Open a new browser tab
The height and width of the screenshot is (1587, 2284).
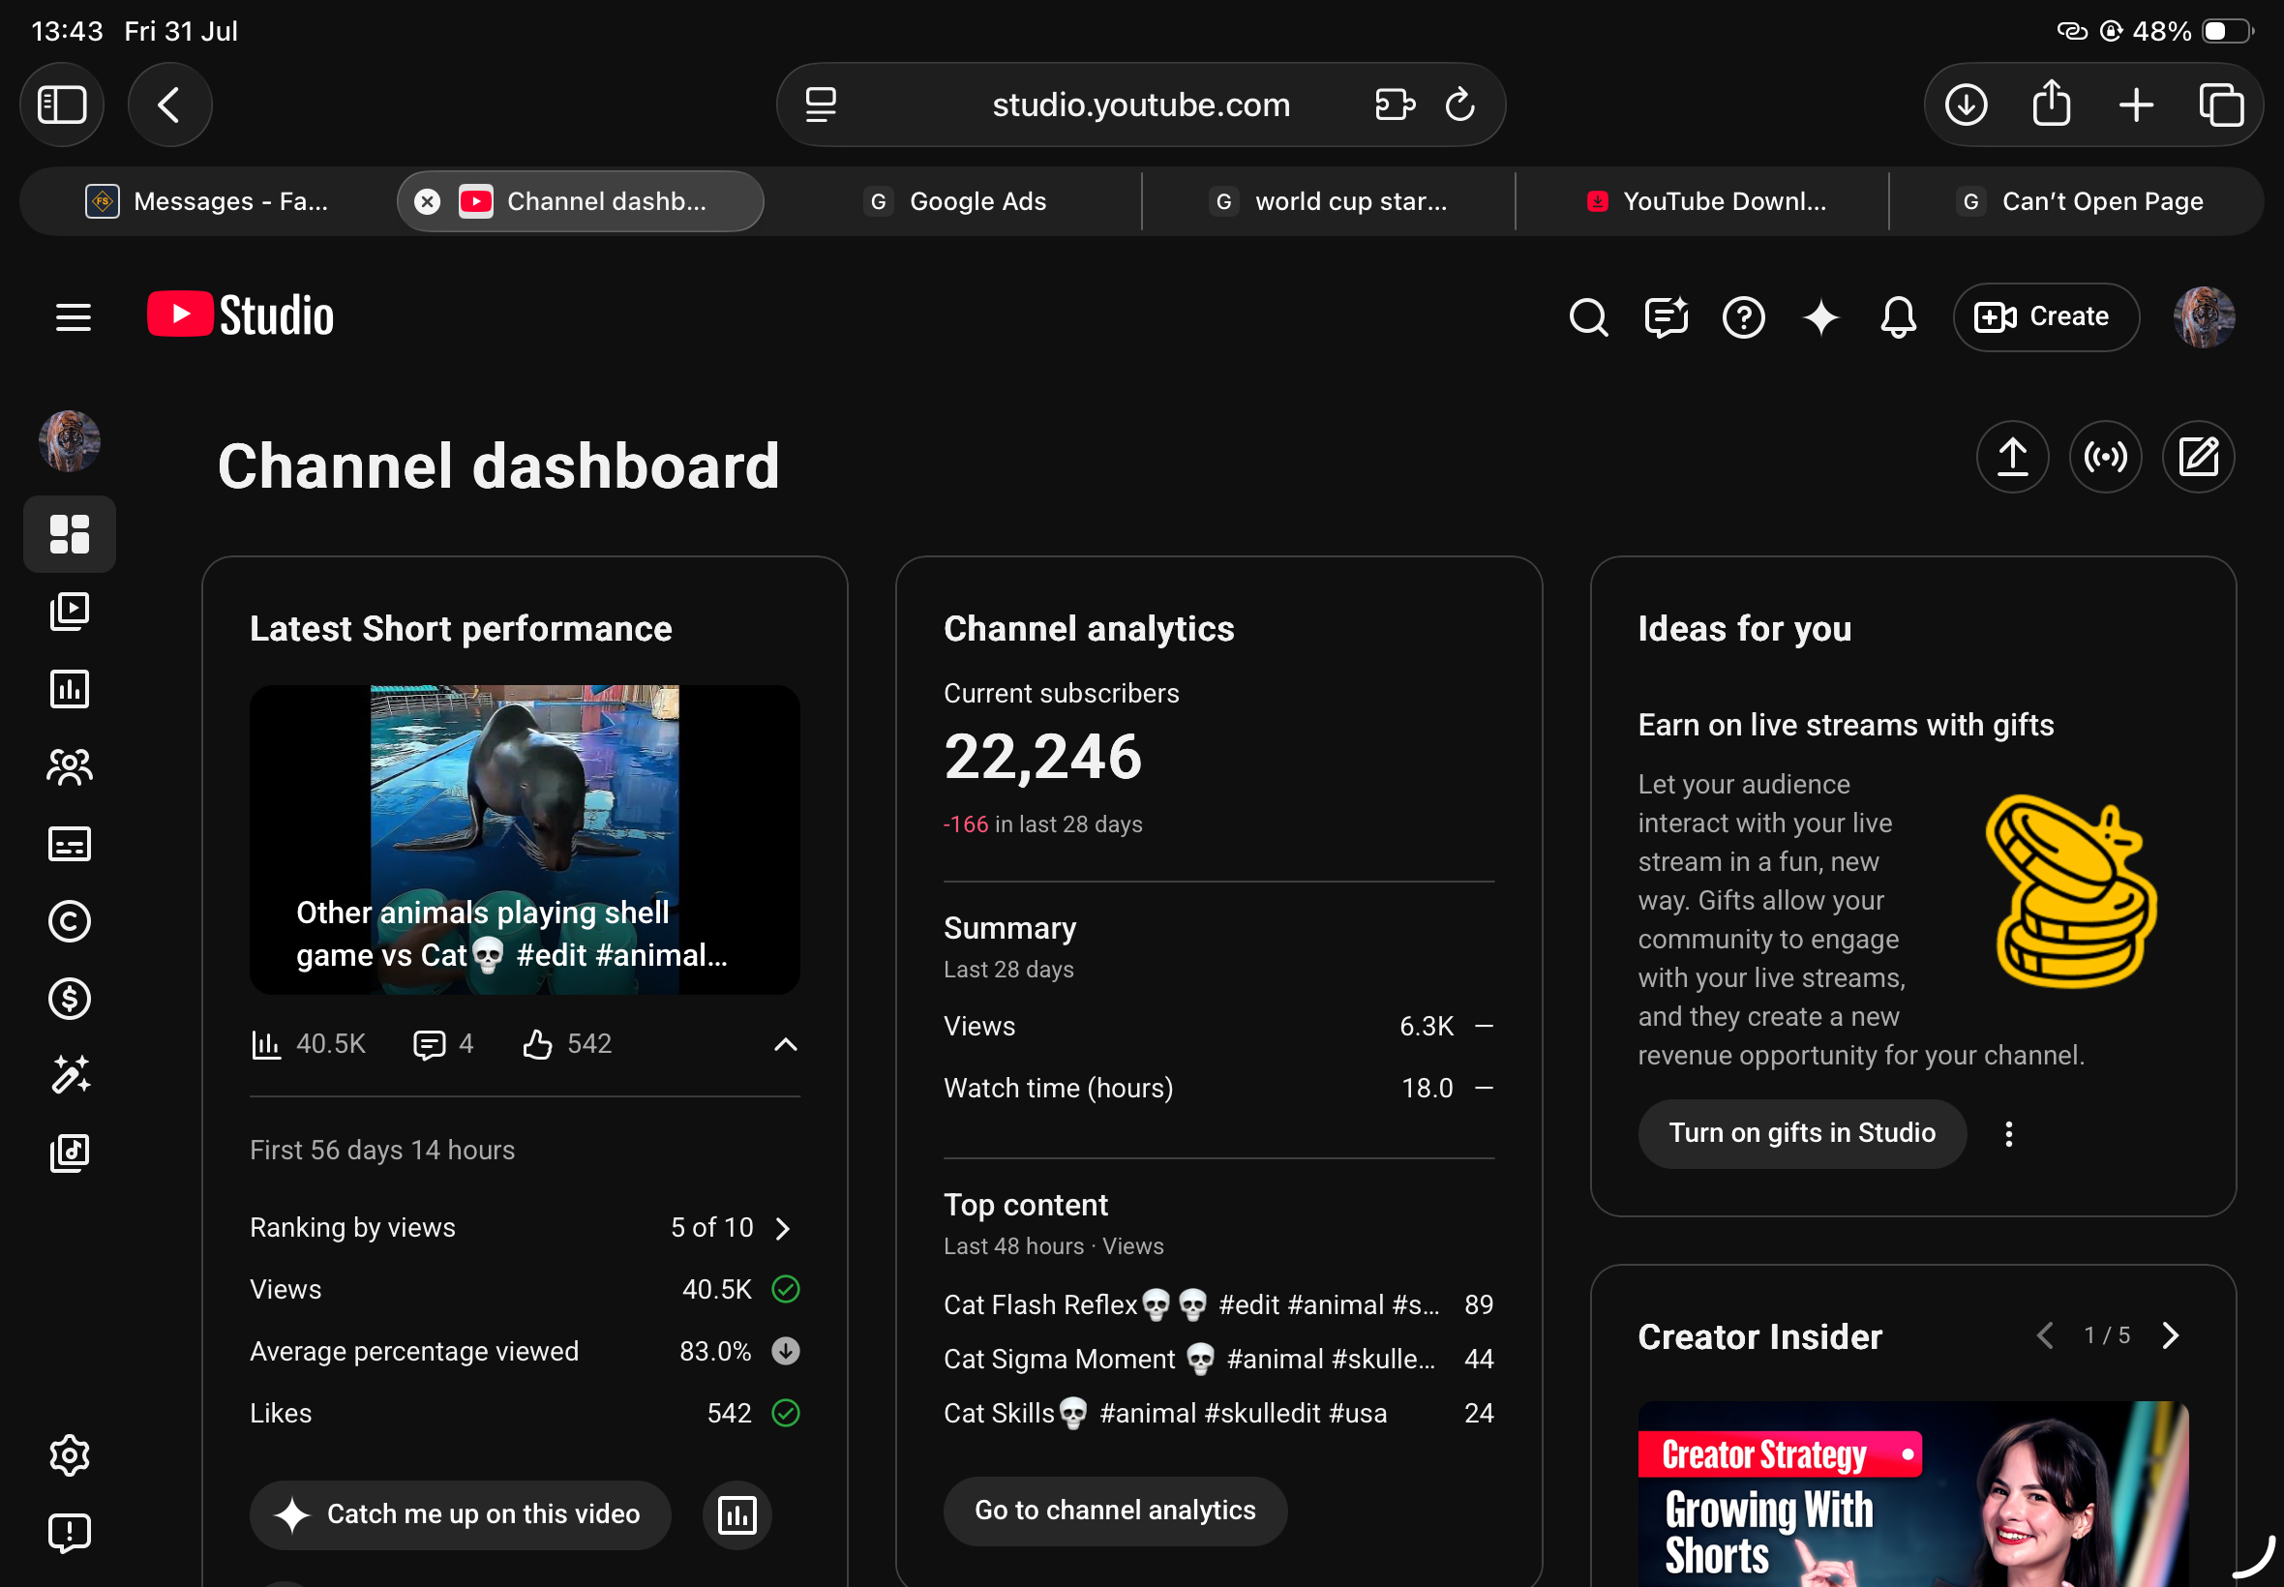point(2136,105)
